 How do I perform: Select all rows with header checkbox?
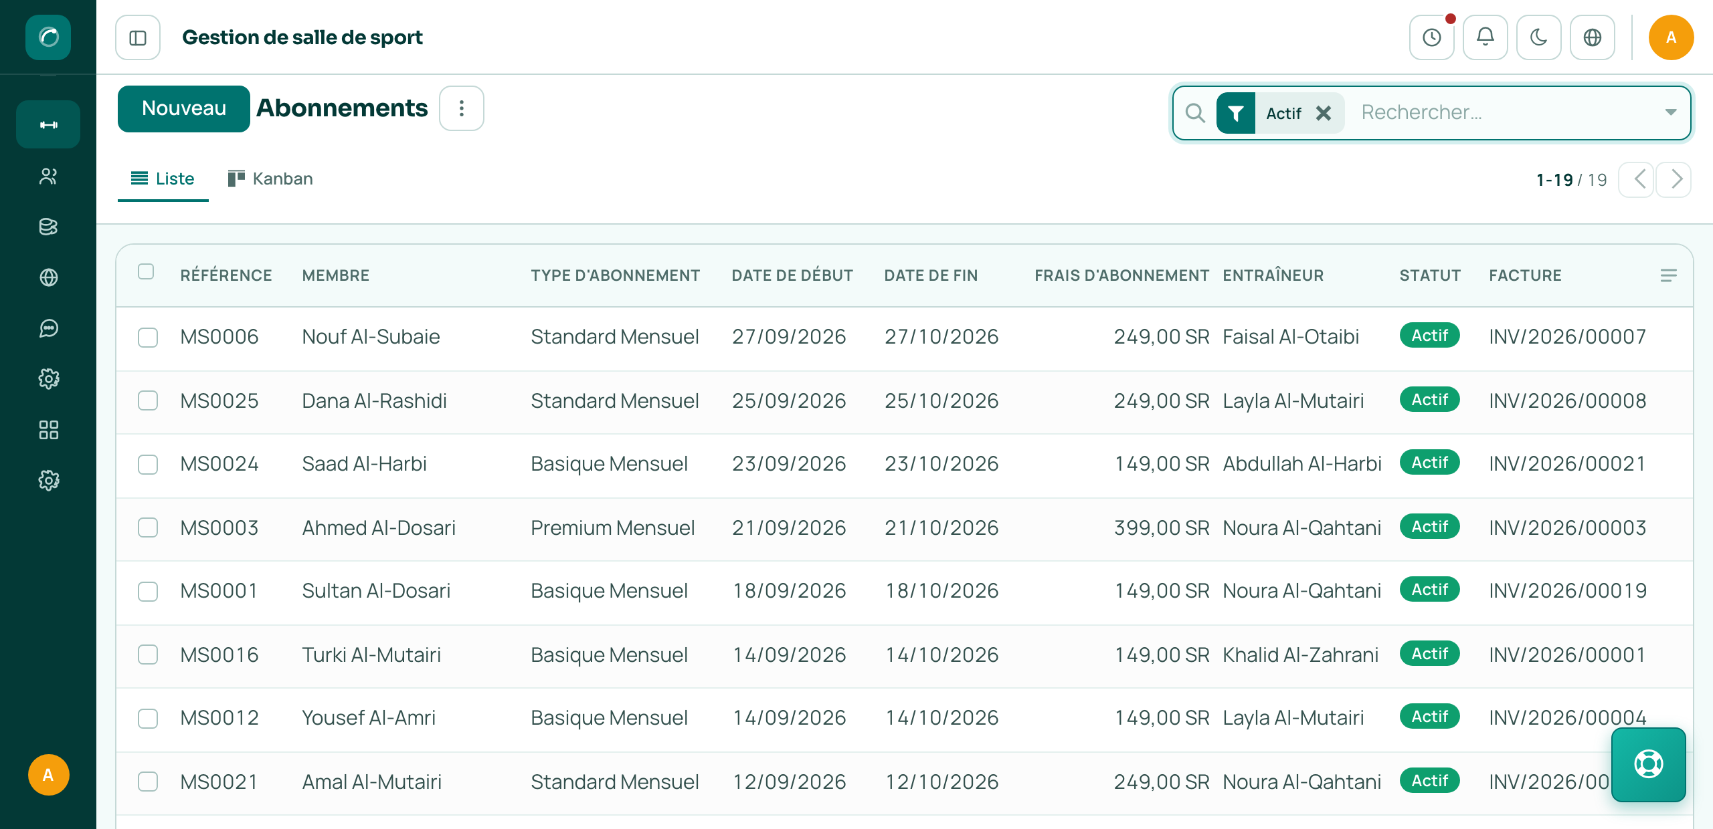click(x=146, y=271)
